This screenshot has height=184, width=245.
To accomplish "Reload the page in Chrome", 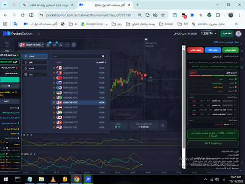I will point(23,15).
